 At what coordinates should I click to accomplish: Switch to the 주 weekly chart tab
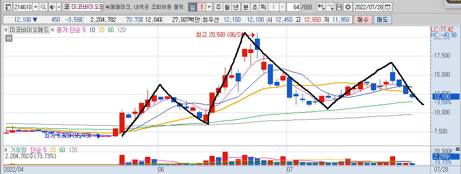click(x=218, y=7)
